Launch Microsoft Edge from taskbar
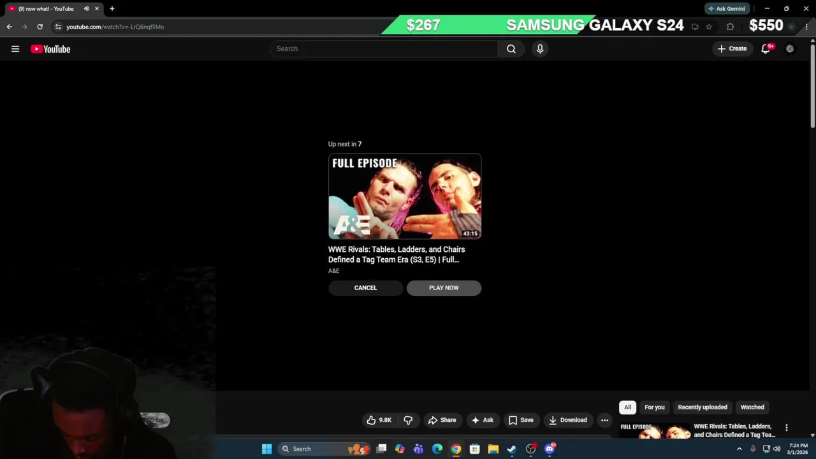The width and height of the screenshot is (816, 459). [437, 449]
